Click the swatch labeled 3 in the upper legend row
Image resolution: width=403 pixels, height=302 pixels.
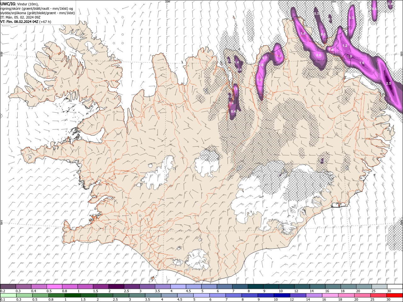[x=147, y=287]
